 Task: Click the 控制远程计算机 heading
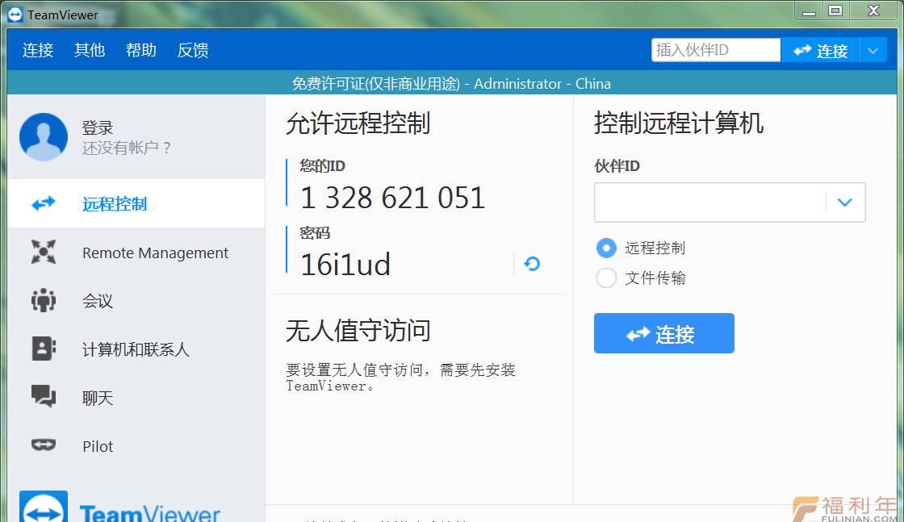679,123
